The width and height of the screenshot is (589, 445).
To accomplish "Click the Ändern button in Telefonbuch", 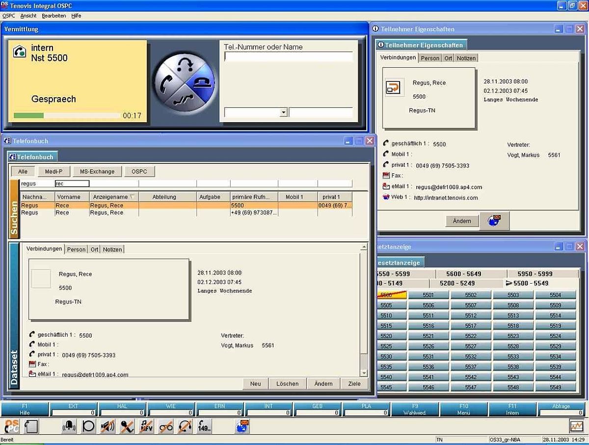I will click(323, 384).
